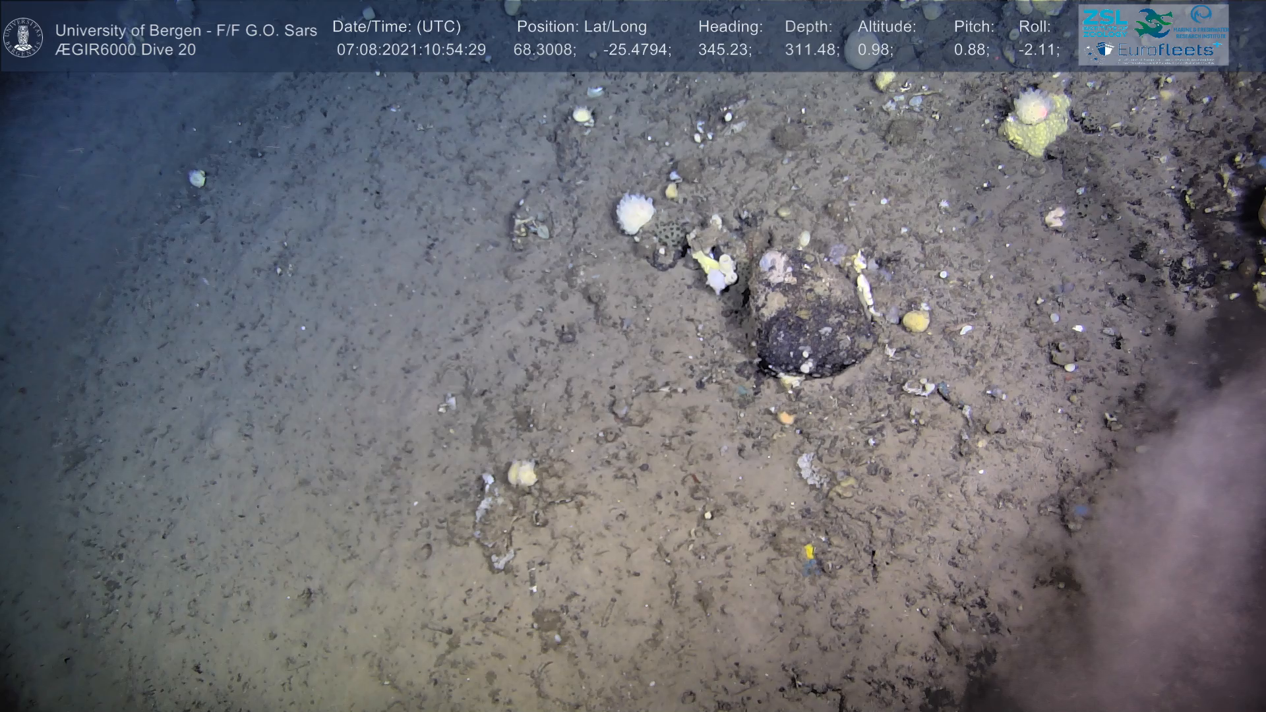
Task: Click latitude value 68.3008
Action: coord(544,50)
